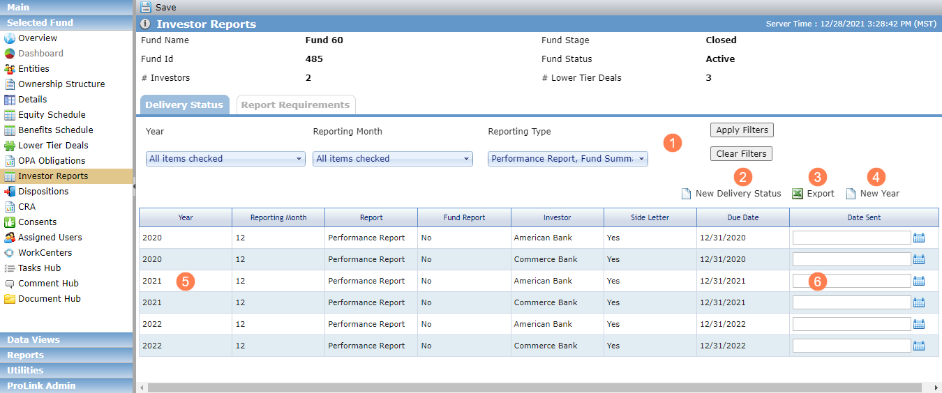Open the Reporting Type filter dropdown
This screenshot has height=393, width=942.
tap(568, 159)
